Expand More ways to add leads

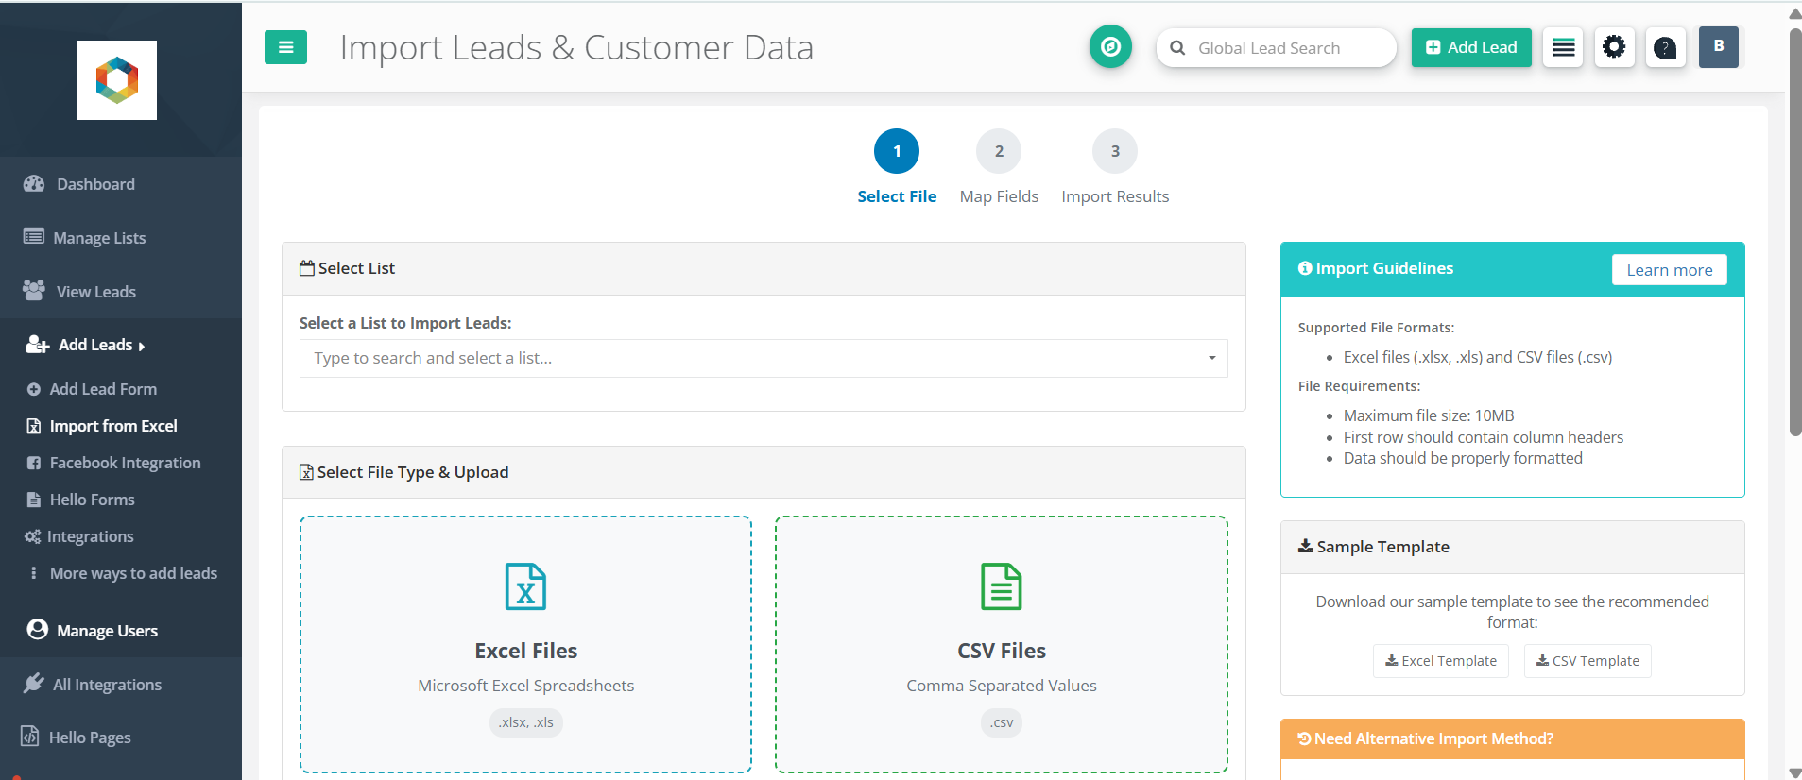tap(133, 573)
